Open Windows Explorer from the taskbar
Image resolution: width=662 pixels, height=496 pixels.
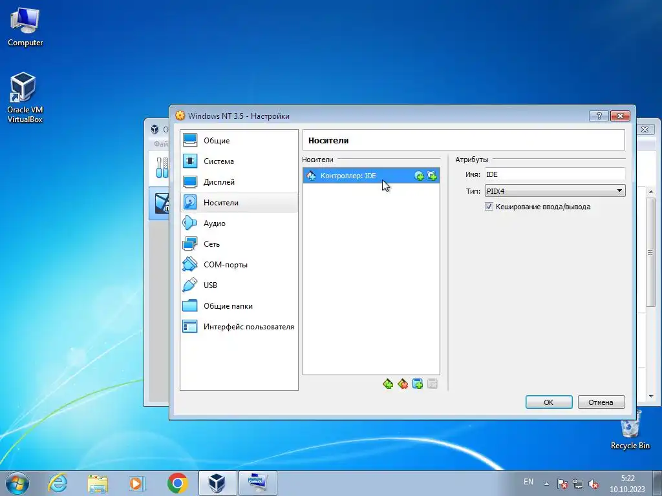tap(98, 483)
